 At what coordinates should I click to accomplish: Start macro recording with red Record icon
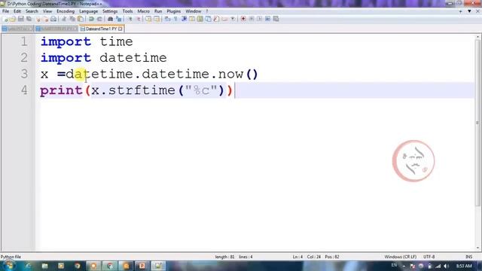click(x=243, y=19)
